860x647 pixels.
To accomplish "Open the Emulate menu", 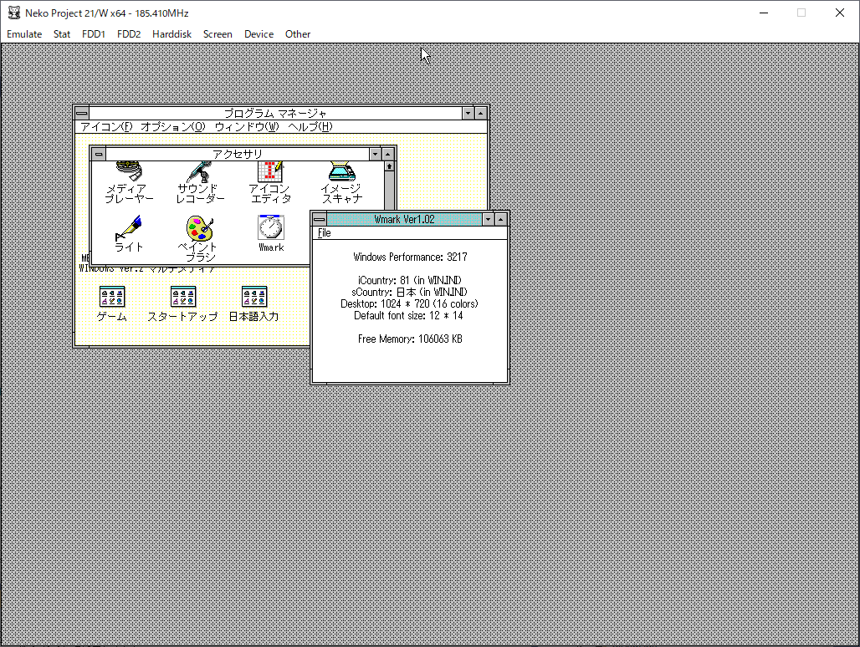I will [x=24, y=34].
